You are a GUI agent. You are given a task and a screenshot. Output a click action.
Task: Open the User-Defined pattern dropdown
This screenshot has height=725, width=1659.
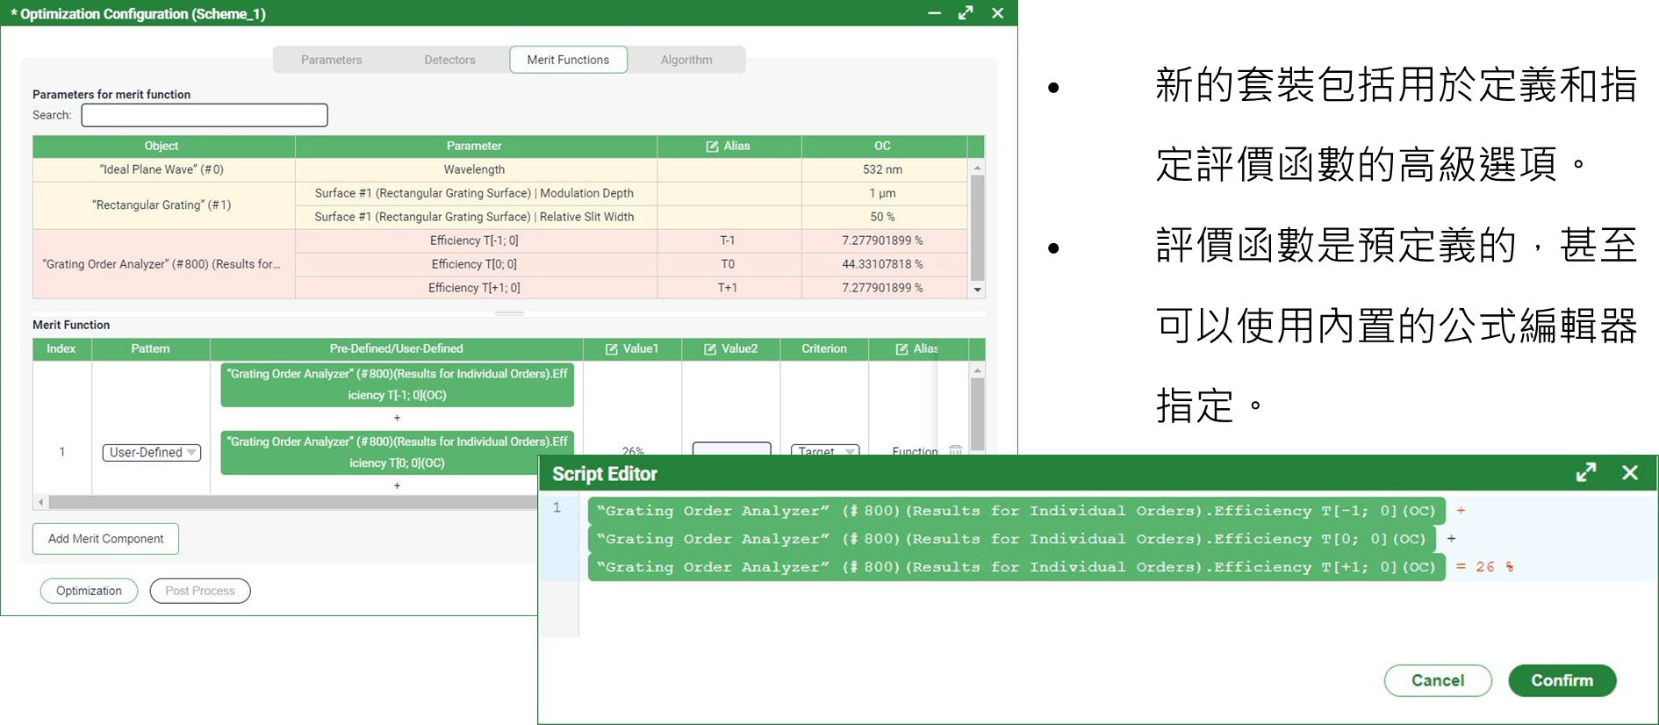tap(151, 452)
